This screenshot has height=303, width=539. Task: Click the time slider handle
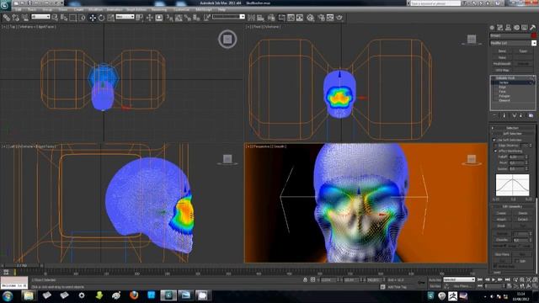(22, 266)
